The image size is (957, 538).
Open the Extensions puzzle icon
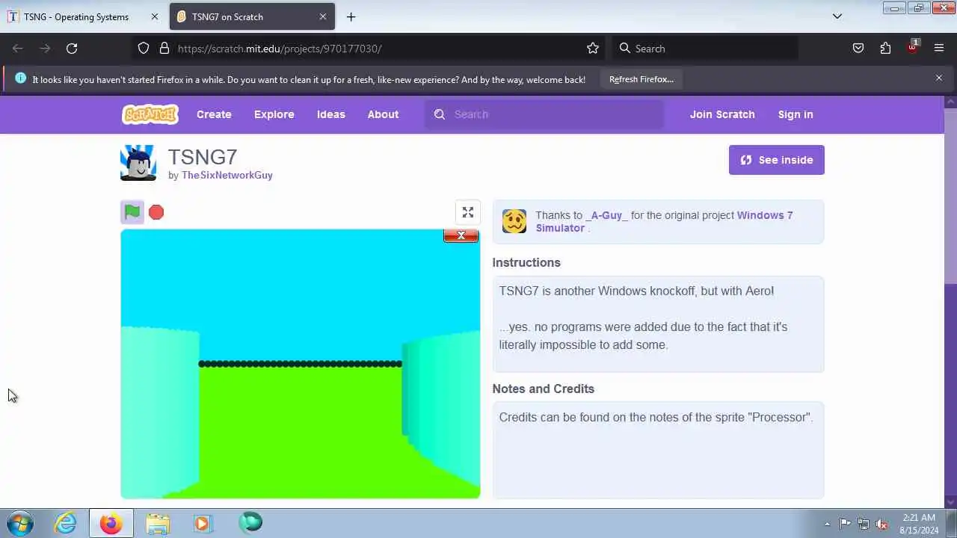[x=885, y=49]
